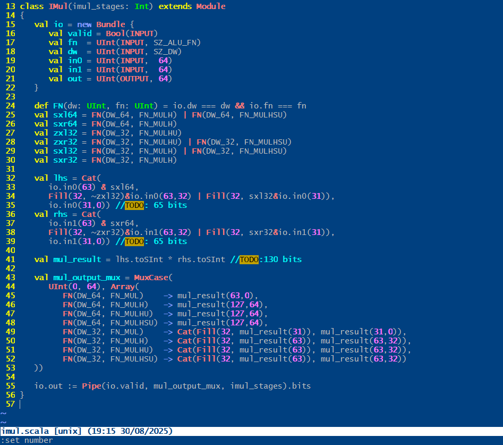Image resolution: width=503 pixels, height=445 pixels.
Task: Click 'SZ_DW' on line 18
Action: pyautogui.click(x=166, y=52)
